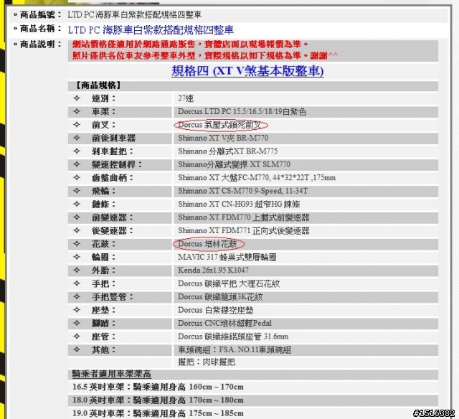
Task: Select the 27速 value
Action: [x=186, y=99]
